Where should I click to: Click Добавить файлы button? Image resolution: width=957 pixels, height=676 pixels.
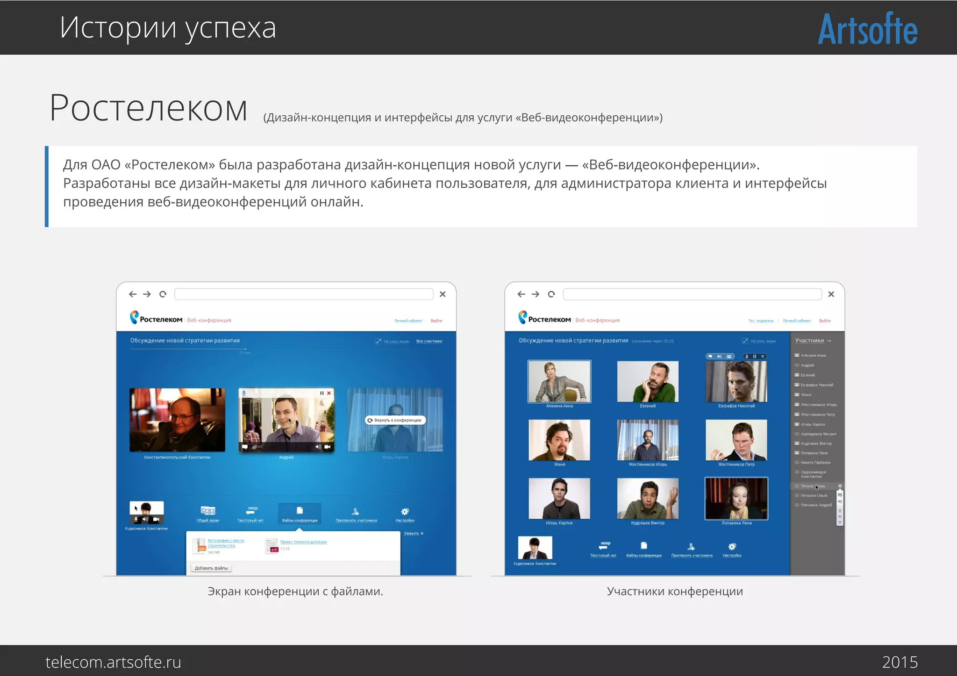click(211, 568)
